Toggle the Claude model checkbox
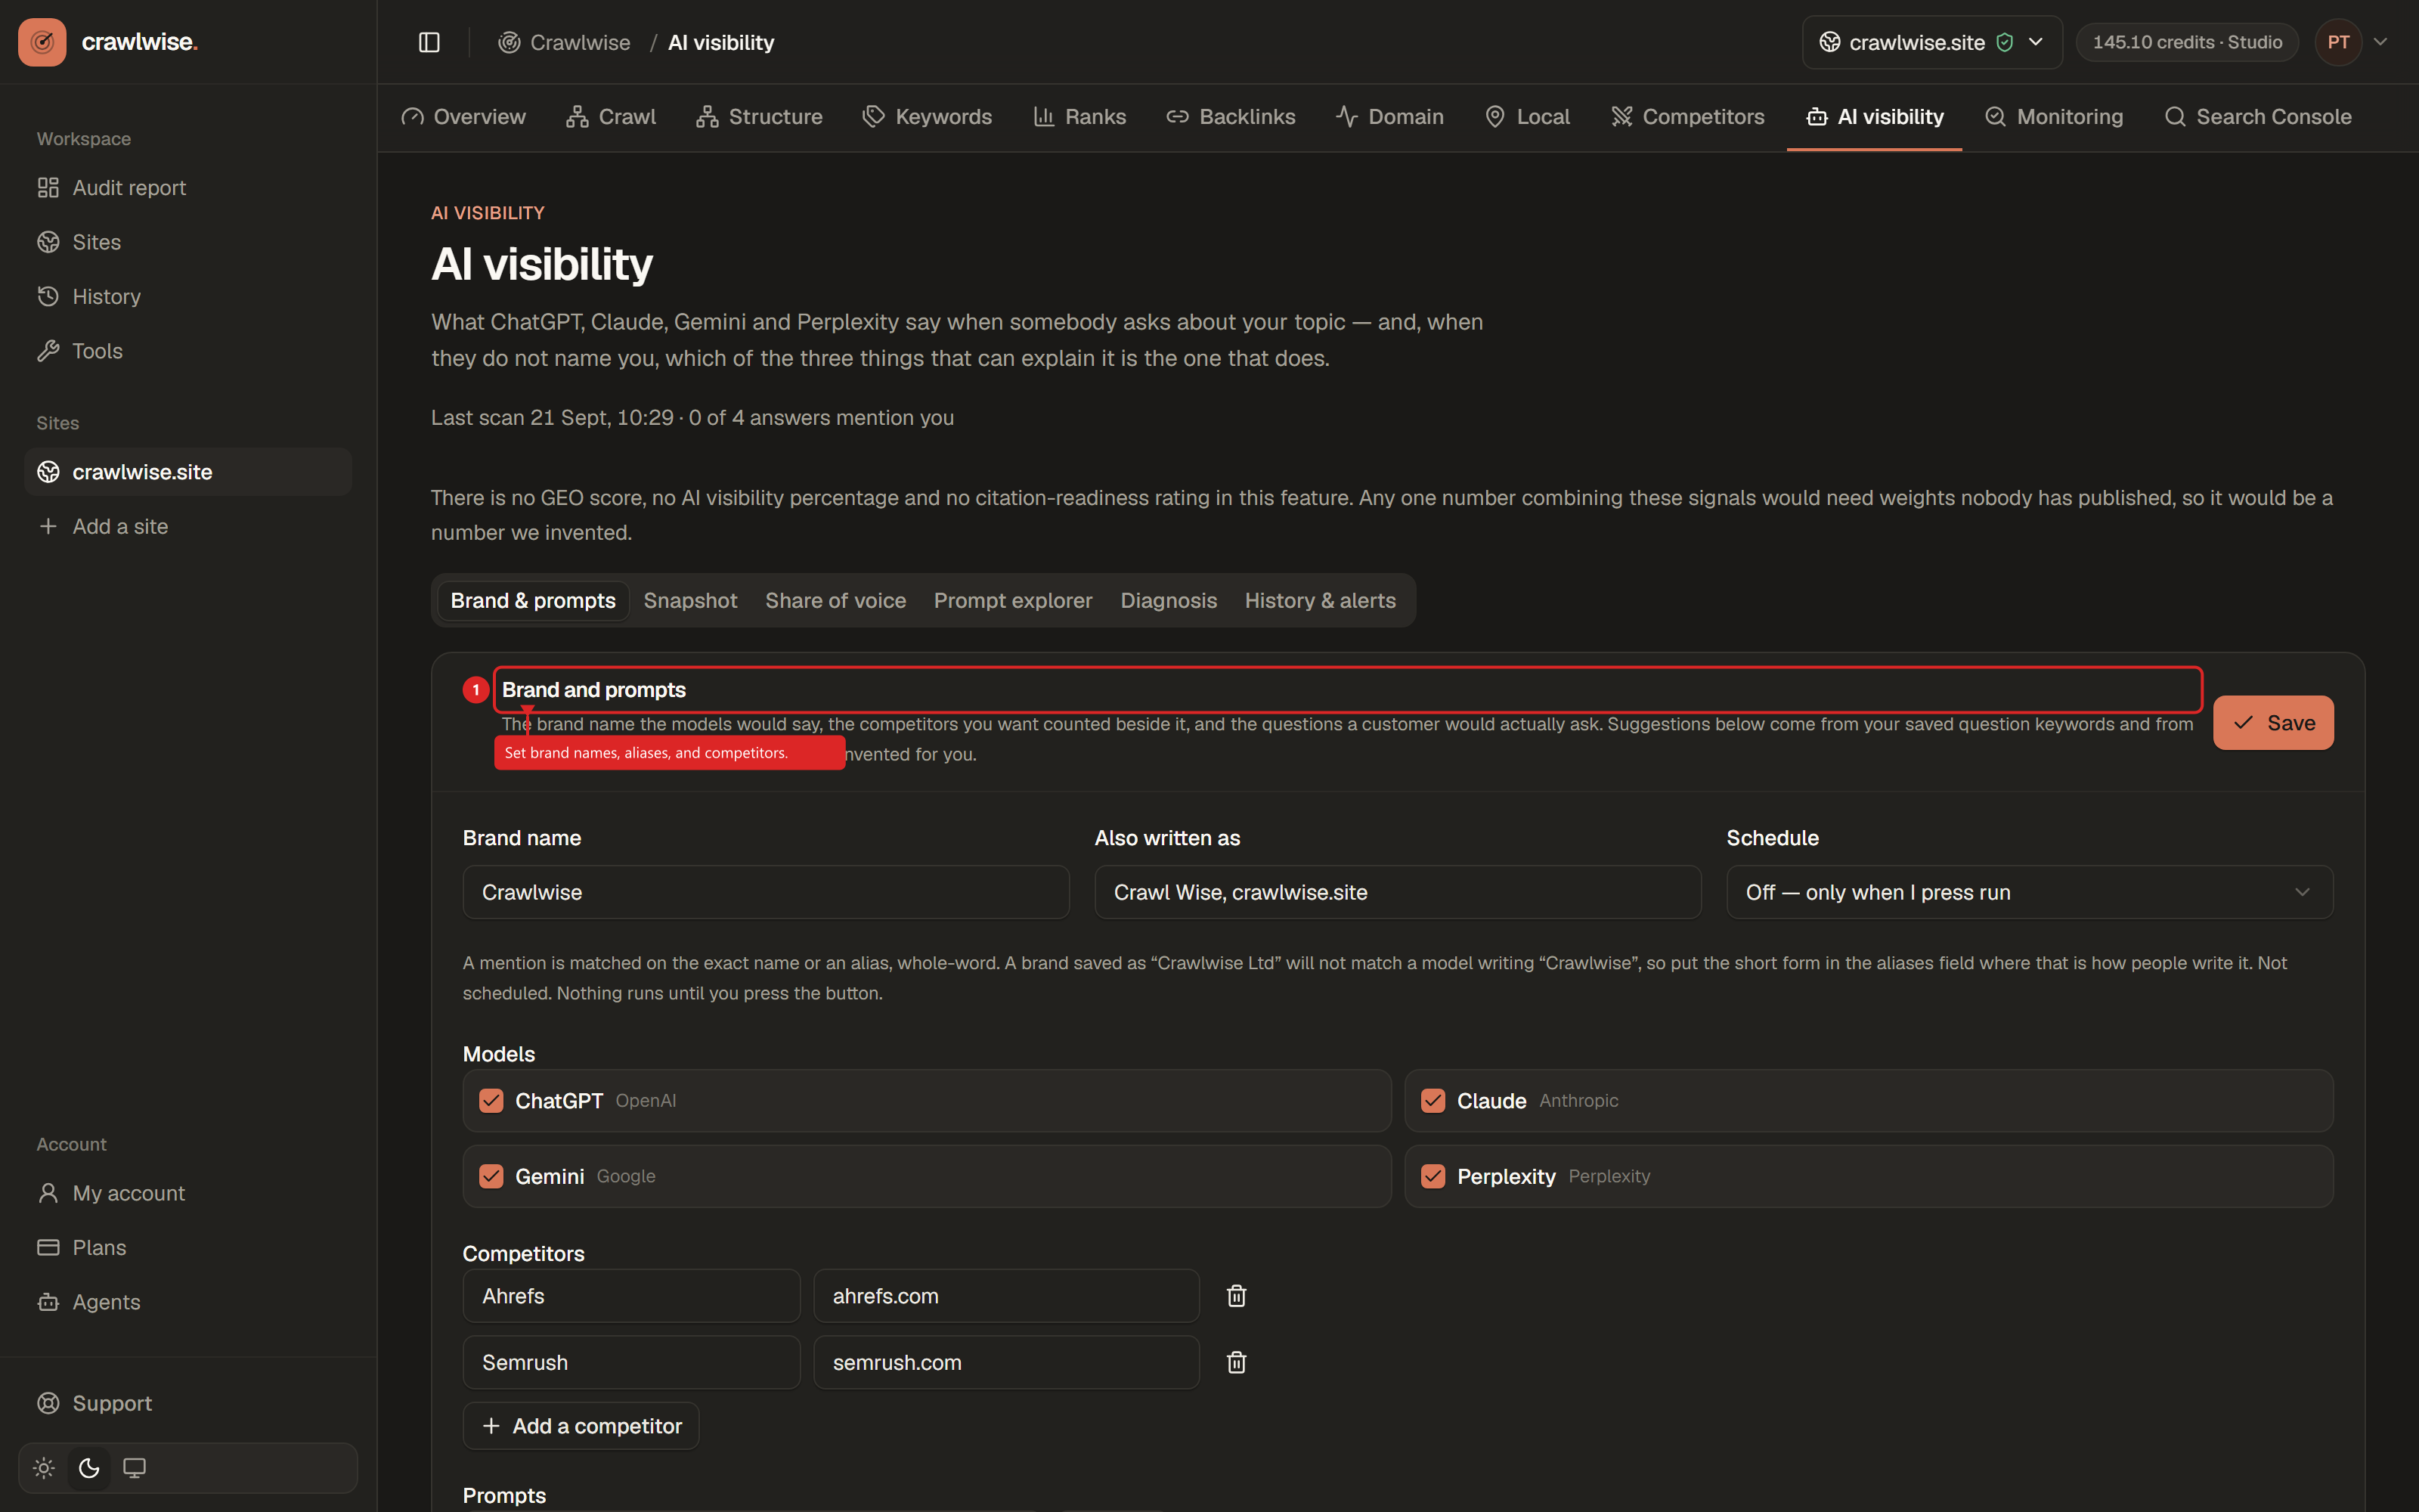Screen dimensions: 2419x1512 click(1433, 1101)
